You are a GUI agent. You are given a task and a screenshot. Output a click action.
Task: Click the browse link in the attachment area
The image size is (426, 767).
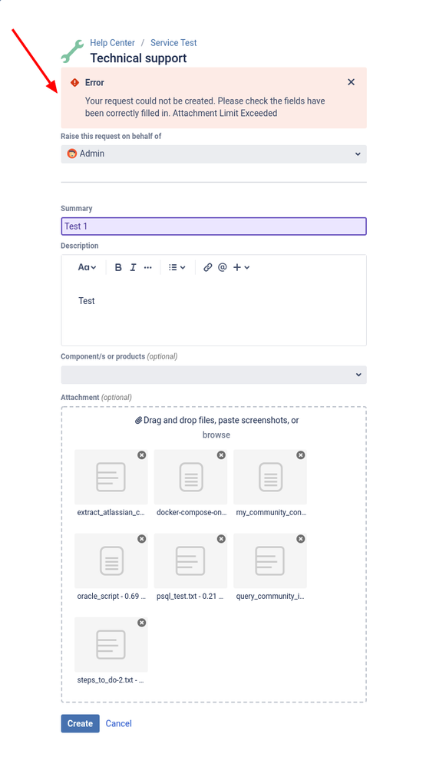pyautogui.click(x=216, y=435)
